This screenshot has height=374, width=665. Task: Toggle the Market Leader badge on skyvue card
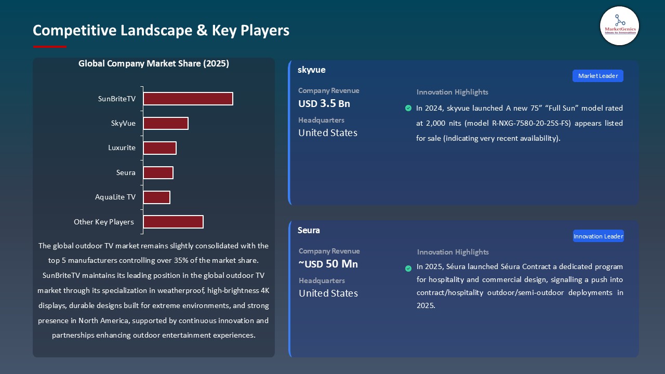(597, 76)
